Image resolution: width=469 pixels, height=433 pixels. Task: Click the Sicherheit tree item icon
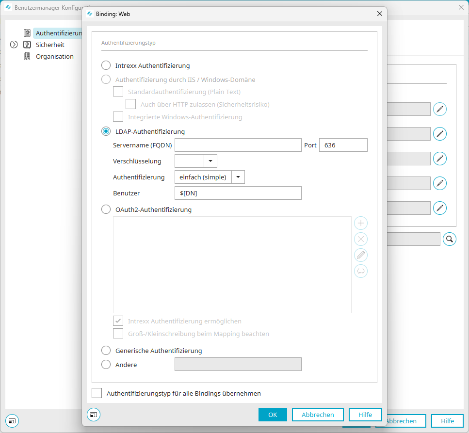tap(27, 45)
